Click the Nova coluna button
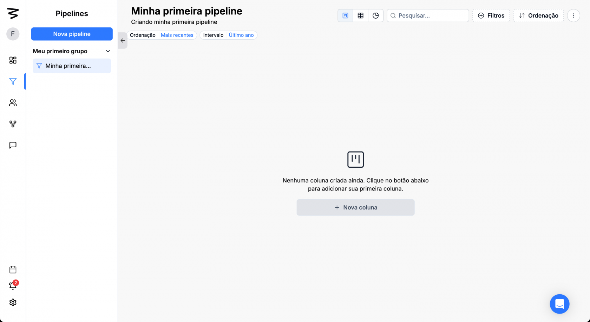The width and height of the screenshot is (590, 322). point(355,207)
